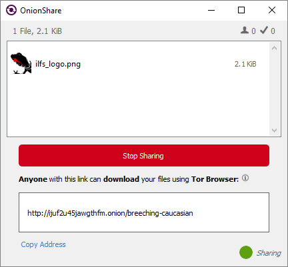Click the 2.1 KiB file size label
288x267 pixels.
(x=245, y=64)
